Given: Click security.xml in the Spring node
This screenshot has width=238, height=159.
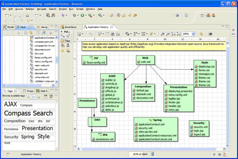Looking at the screenshot, I should point(145,128).
